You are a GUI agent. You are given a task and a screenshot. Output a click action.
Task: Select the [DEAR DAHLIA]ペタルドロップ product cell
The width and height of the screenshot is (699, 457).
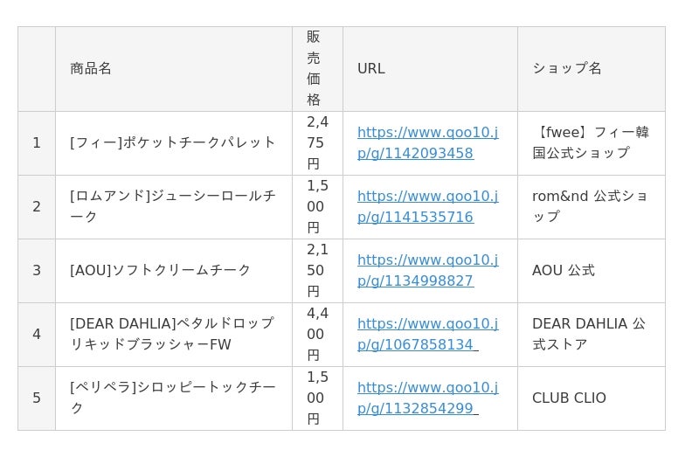pos(173,335)
